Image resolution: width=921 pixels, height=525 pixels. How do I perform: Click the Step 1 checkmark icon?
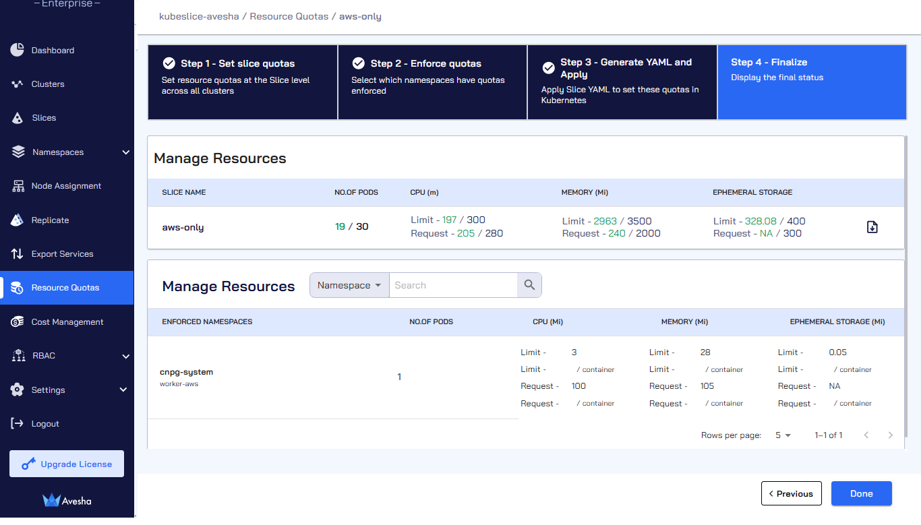(x=169, y=63)
